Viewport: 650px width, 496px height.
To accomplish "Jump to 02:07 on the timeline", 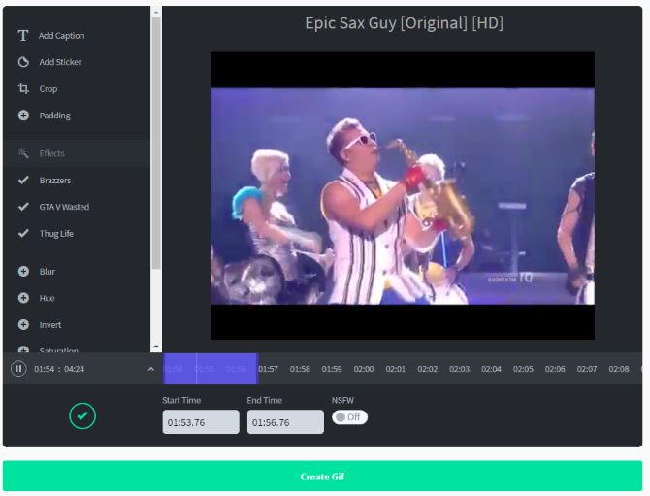I will coord(587,369).
